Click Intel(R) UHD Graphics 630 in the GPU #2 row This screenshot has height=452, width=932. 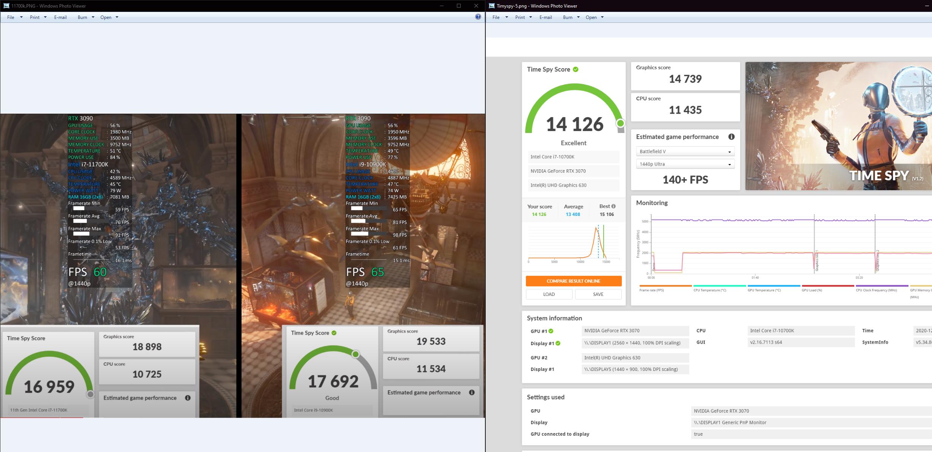(635, 358)
